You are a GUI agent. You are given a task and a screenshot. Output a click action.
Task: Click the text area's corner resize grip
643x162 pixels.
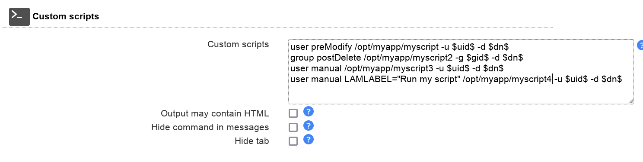point(630,101)
